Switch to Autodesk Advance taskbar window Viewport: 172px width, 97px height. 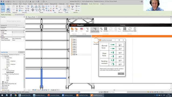click(x=40, y=95)
